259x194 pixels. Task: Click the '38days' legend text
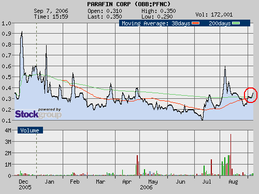tap(181, 23)
